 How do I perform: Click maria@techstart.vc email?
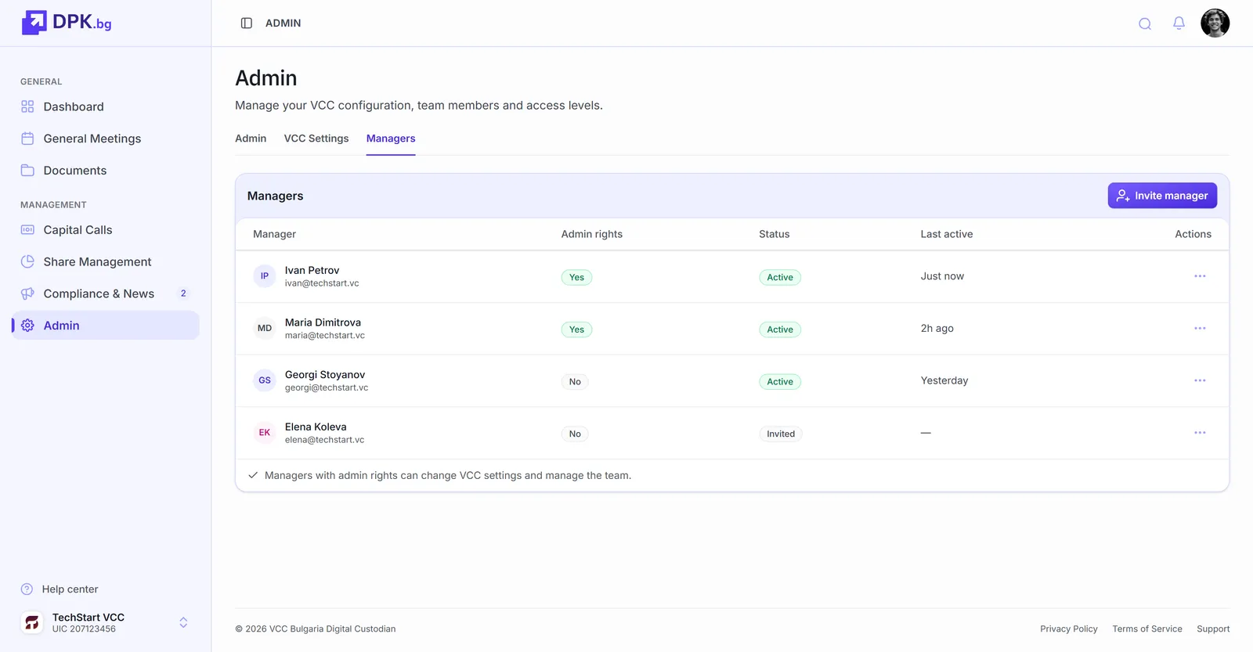[x=325, y=336]
